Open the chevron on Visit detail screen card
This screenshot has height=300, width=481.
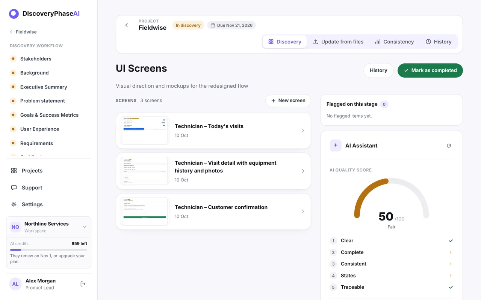(303, 171)
